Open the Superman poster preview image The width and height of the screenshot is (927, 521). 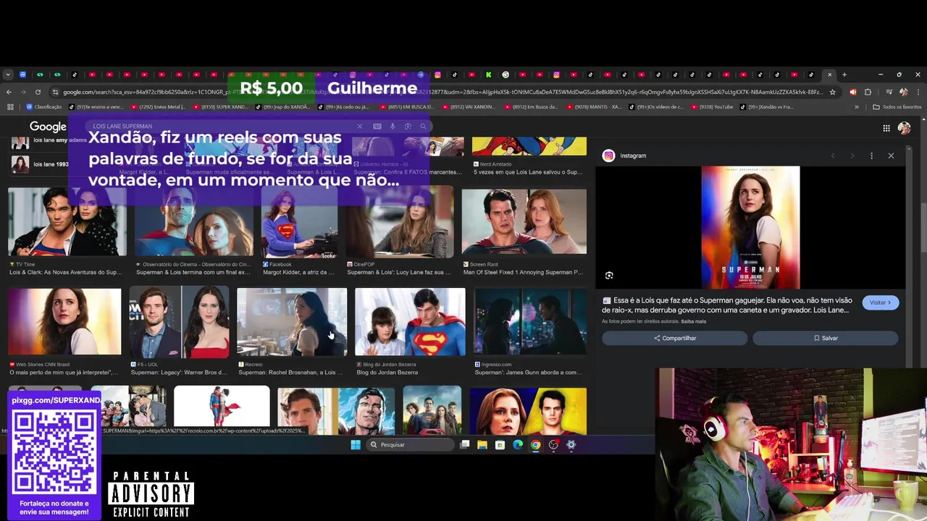[x=750, y=227]
